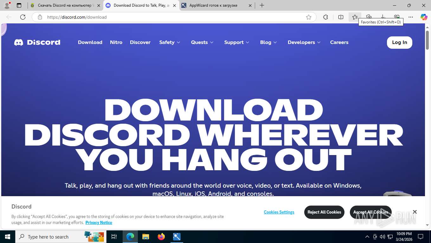This screenshot has height=243, width=431.
Task: Close the AppWizard tab
Action: click(250, 5)
